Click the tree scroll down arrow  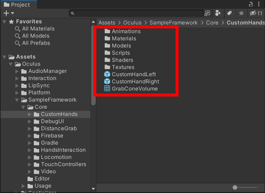(x=93, y=189)
